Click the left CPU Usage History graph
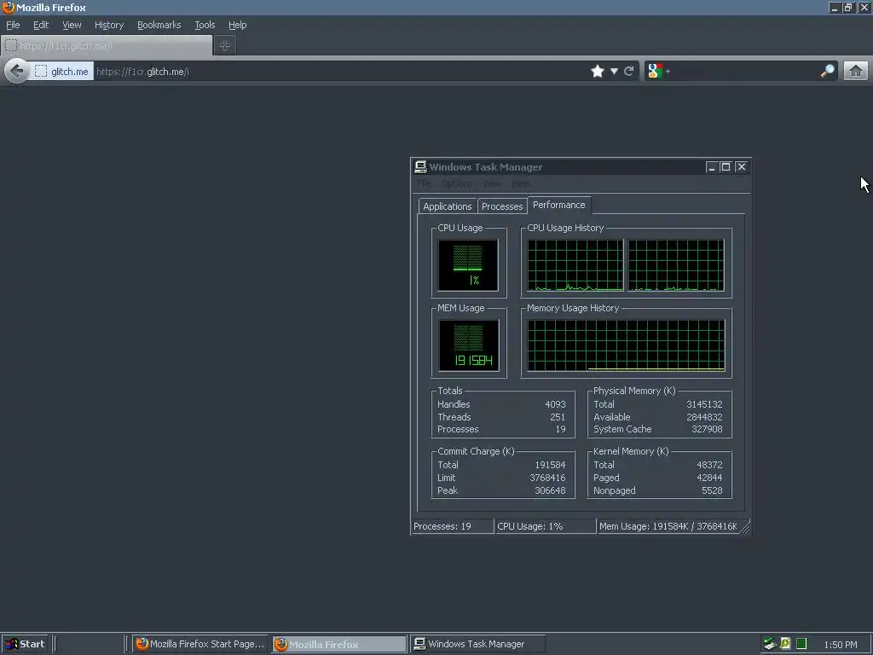 click(x=575, y=265)
